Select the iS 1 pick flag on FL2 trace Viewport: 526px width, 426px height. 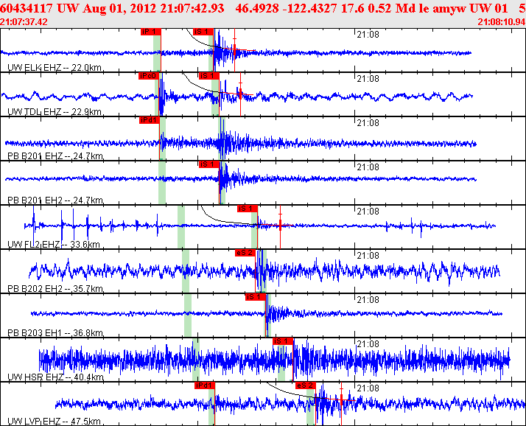(x=247, y=208)
